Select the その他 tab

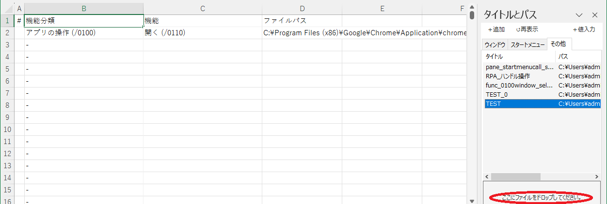click(558, 44)
